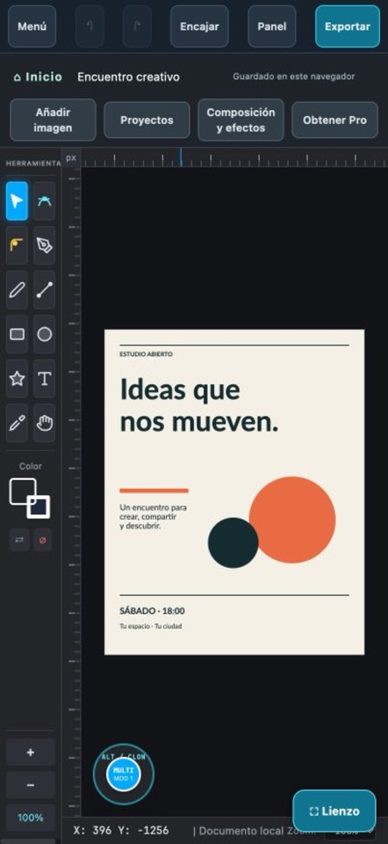The width and height of the screenshot is (388, 844).
Task: Zoom in with the plus button
Action: [x=31, y=752]
